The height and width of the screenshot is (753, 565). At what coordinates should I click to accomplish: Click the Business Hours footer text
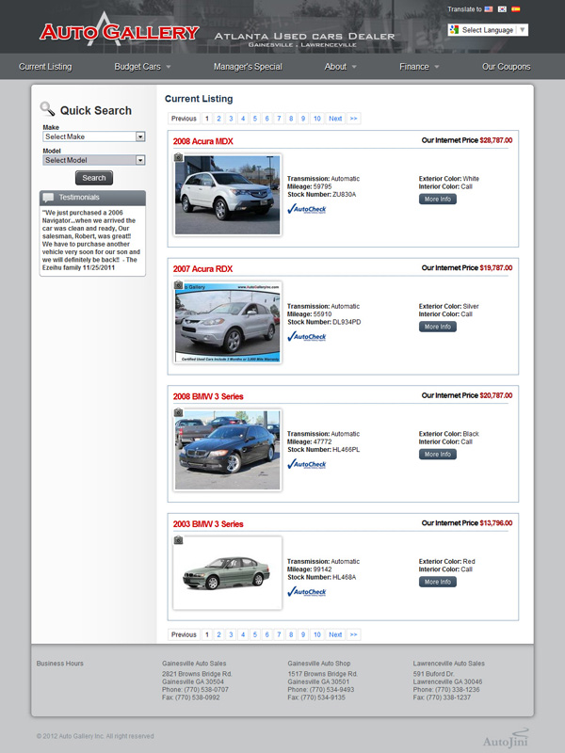pyautogui.click(x=60, y=664)
